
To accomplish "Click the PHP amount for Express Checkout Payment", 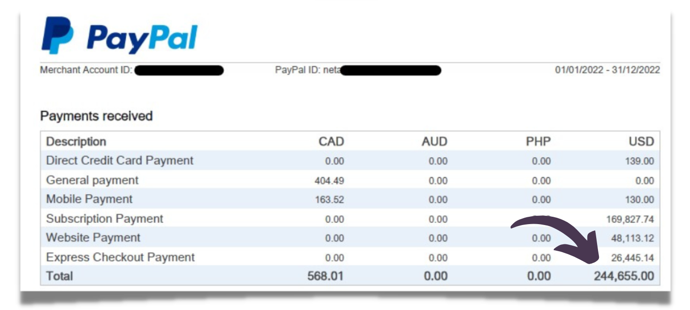I will [542, 258].
